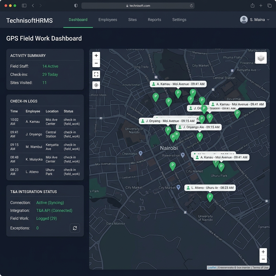Click the Elaweraillton place marker
Screen dimensions: 276x276
tap(183, 155)
